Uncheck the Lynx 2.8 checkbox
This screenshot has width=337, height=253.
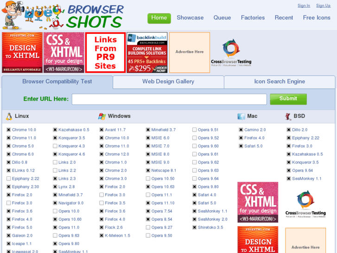tap(55, 187)
